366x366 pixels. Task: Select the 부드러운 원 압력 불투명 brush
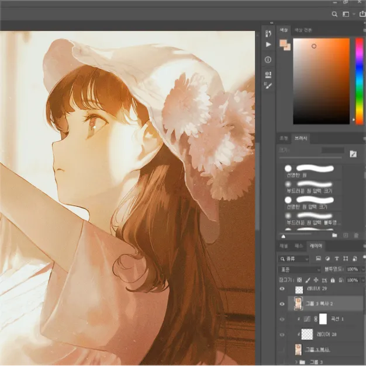point(312,219)
